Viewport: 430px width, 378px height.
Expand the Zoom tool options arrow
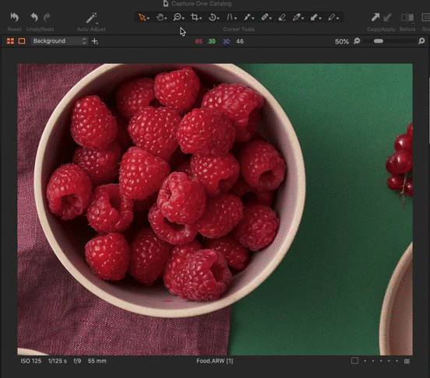tap(183, 19)
